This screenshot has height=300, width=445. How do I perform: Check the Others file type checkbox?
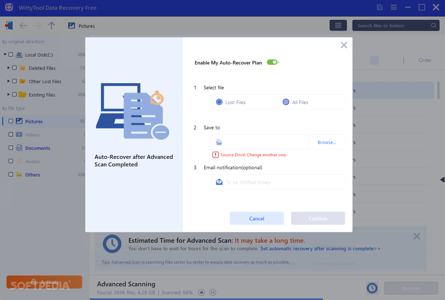point(11,174)
